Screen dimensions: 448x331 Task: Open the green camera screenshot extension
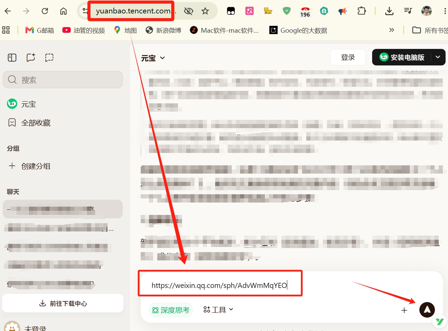pyautogui.click(x=324, y=11)
